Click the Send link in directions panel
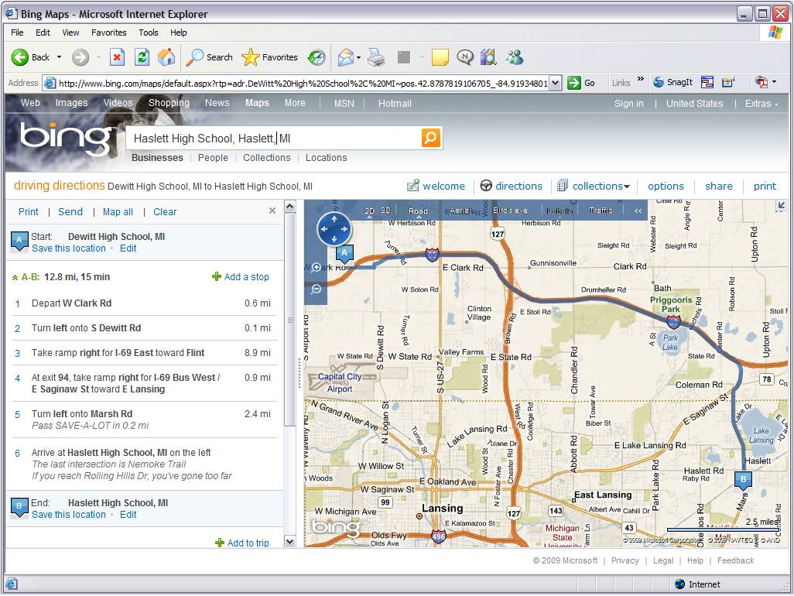 (x=70, y=211)
